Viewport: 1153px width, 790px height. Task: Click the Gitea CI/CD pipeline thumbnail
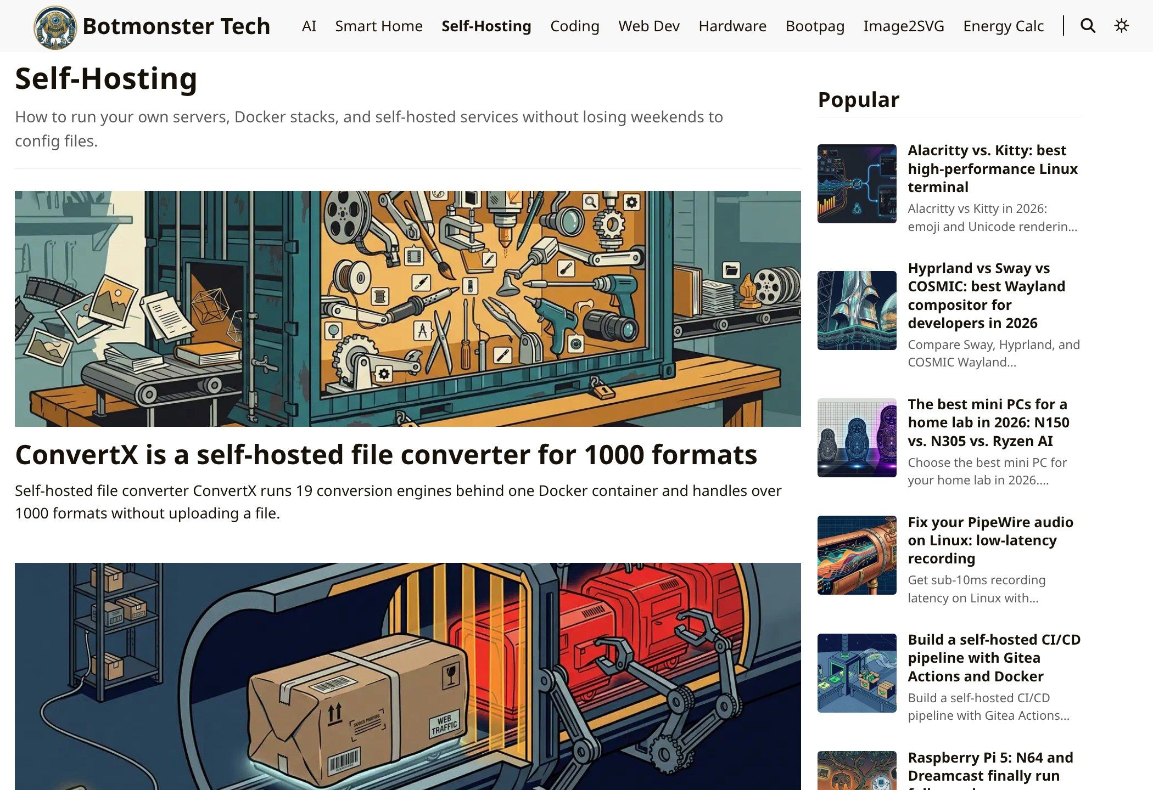coord(857,673)
